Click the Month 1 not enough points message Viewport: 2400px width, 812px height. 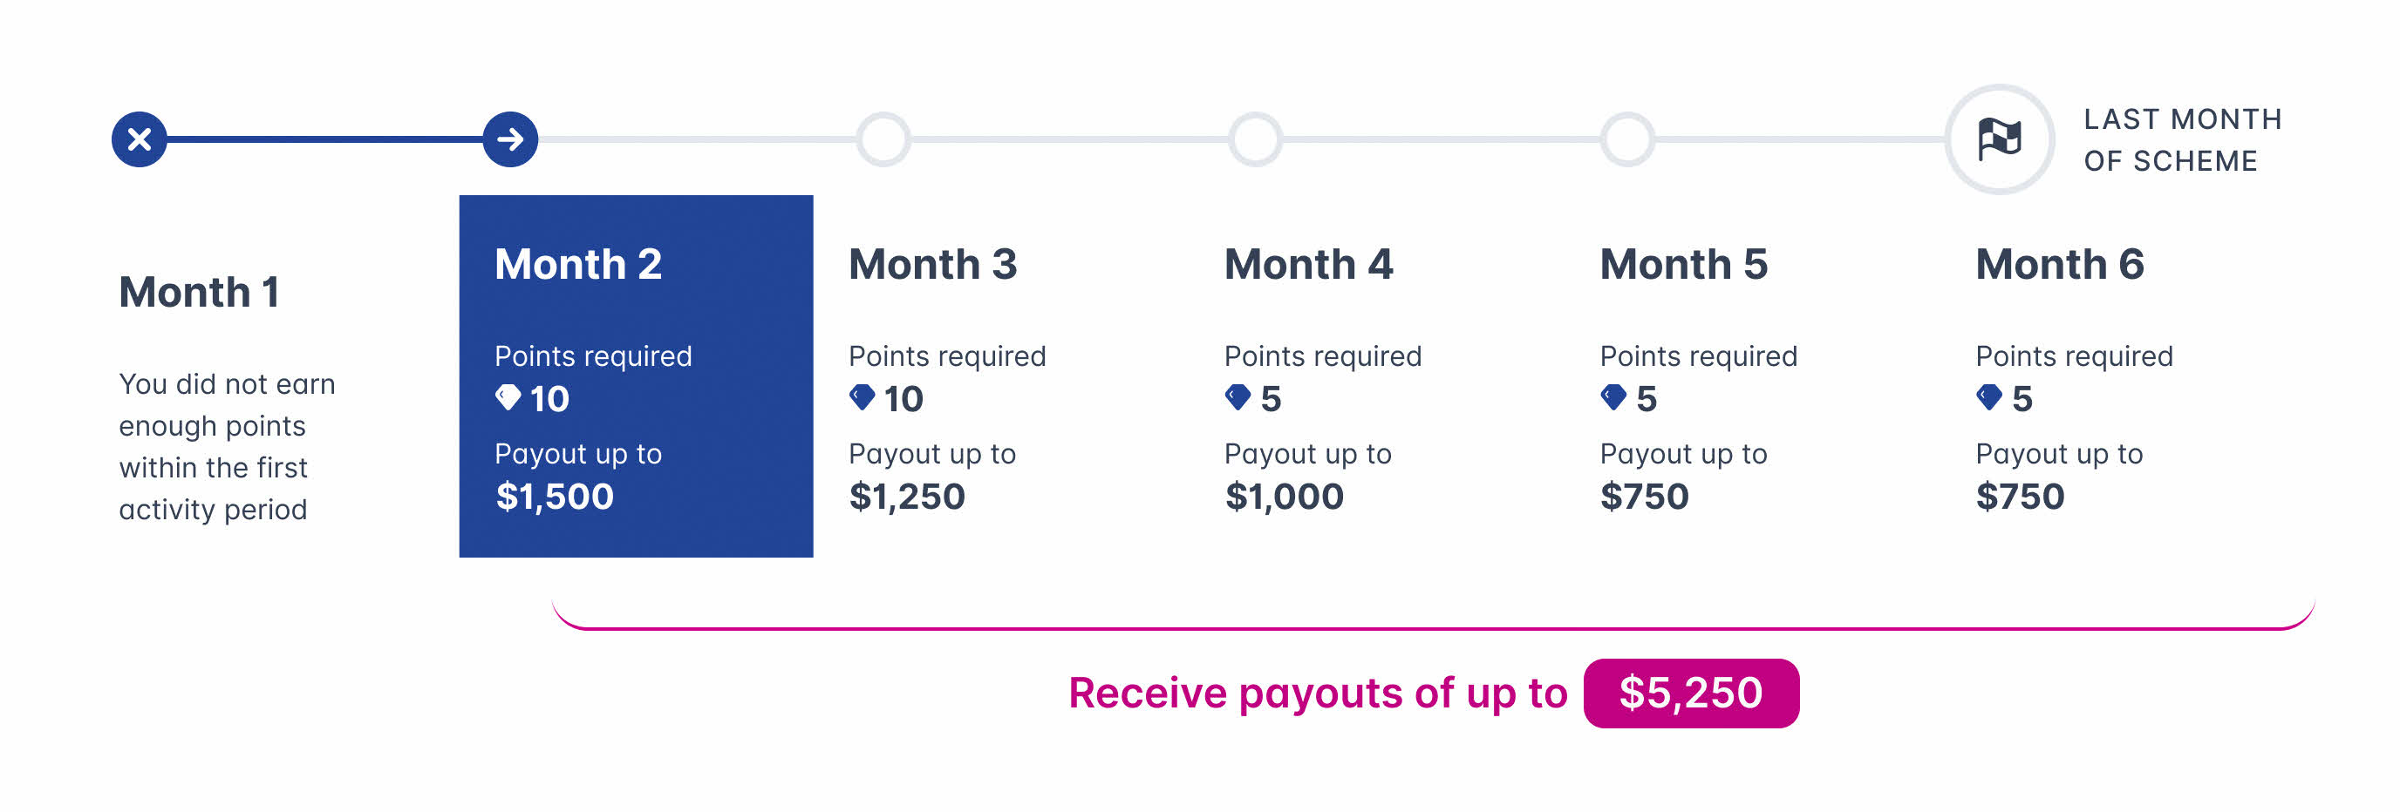tap(227, 447)
